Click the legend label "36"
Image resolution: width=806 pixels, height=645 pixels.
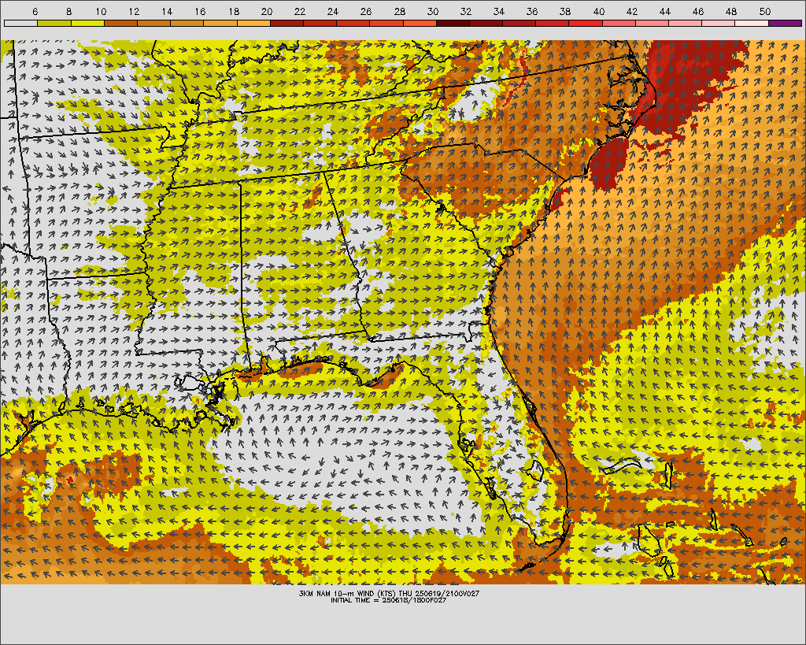pos(532,11)
